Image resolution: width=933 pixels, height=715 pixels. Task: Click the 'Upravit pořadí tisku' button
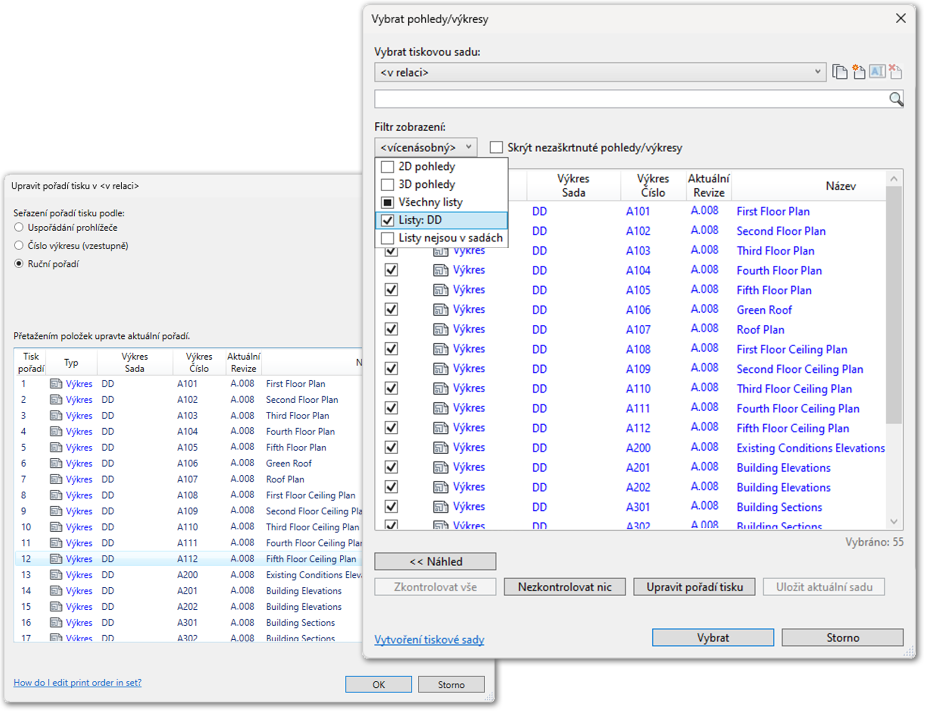pyautogui.click(x=694, y=587)
